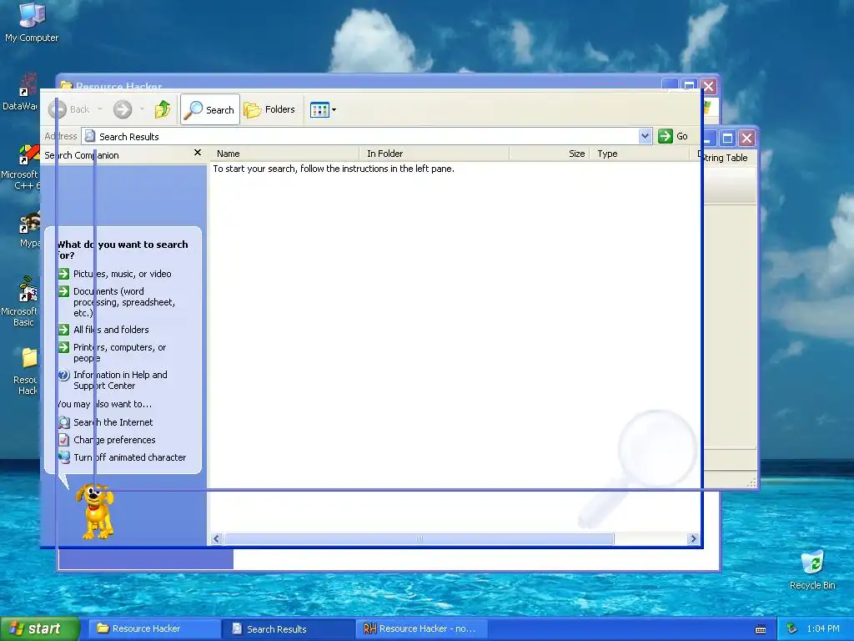Click the Start button

(39, 628)
